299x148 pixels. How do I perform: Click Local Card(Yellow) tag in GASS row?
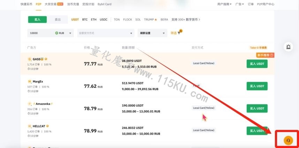(x=204, y=63)
